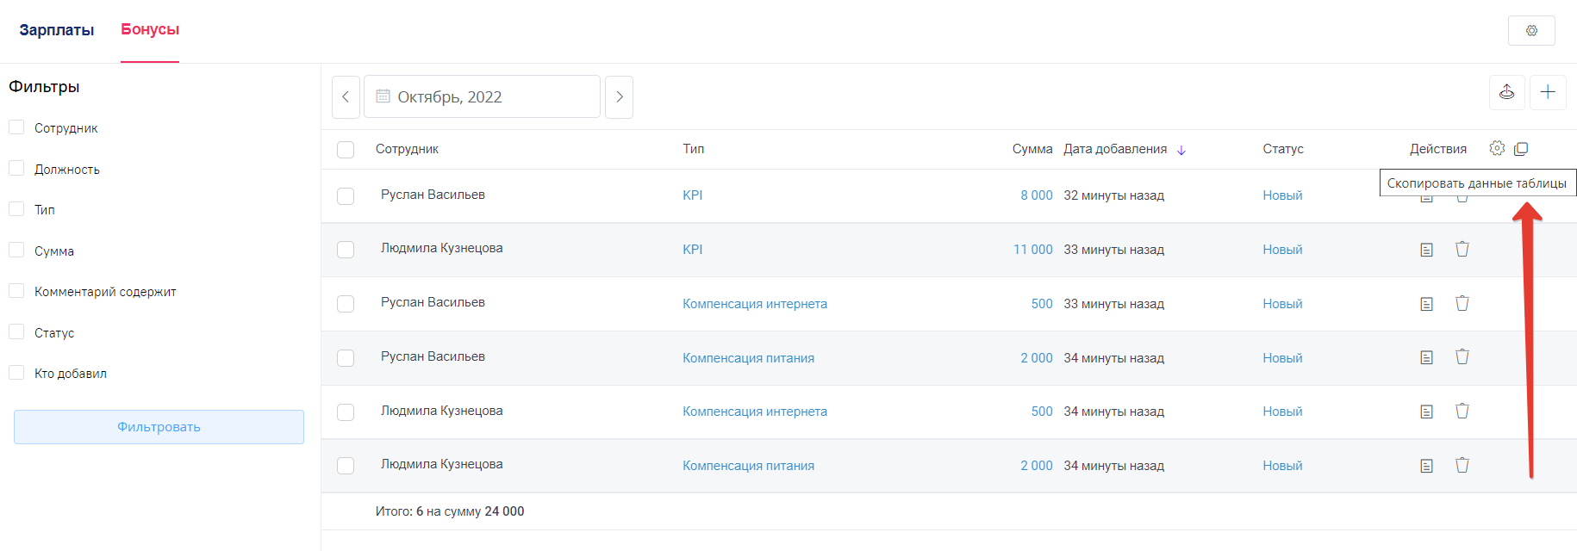Open the Бонусы tab
Screen dimensions: 1577x551
(x=150, y=29)
